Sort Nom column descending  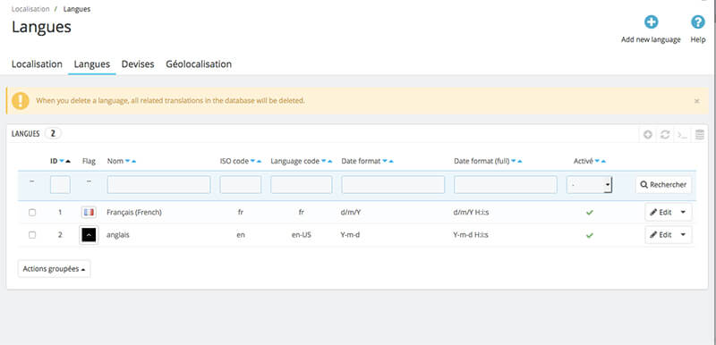coord(127,162)
